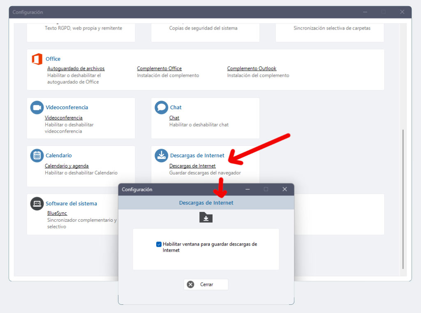This screenshot has height=313, width=421.
Task: Minimize the small Configuración dialog
Action: pyautogui.click(x=248, y=189)
